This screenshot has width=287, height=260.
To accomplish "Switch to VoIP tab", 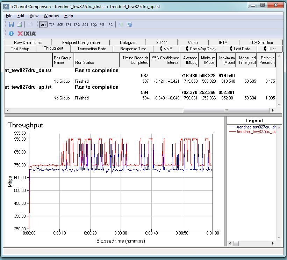I will (166, 49).
